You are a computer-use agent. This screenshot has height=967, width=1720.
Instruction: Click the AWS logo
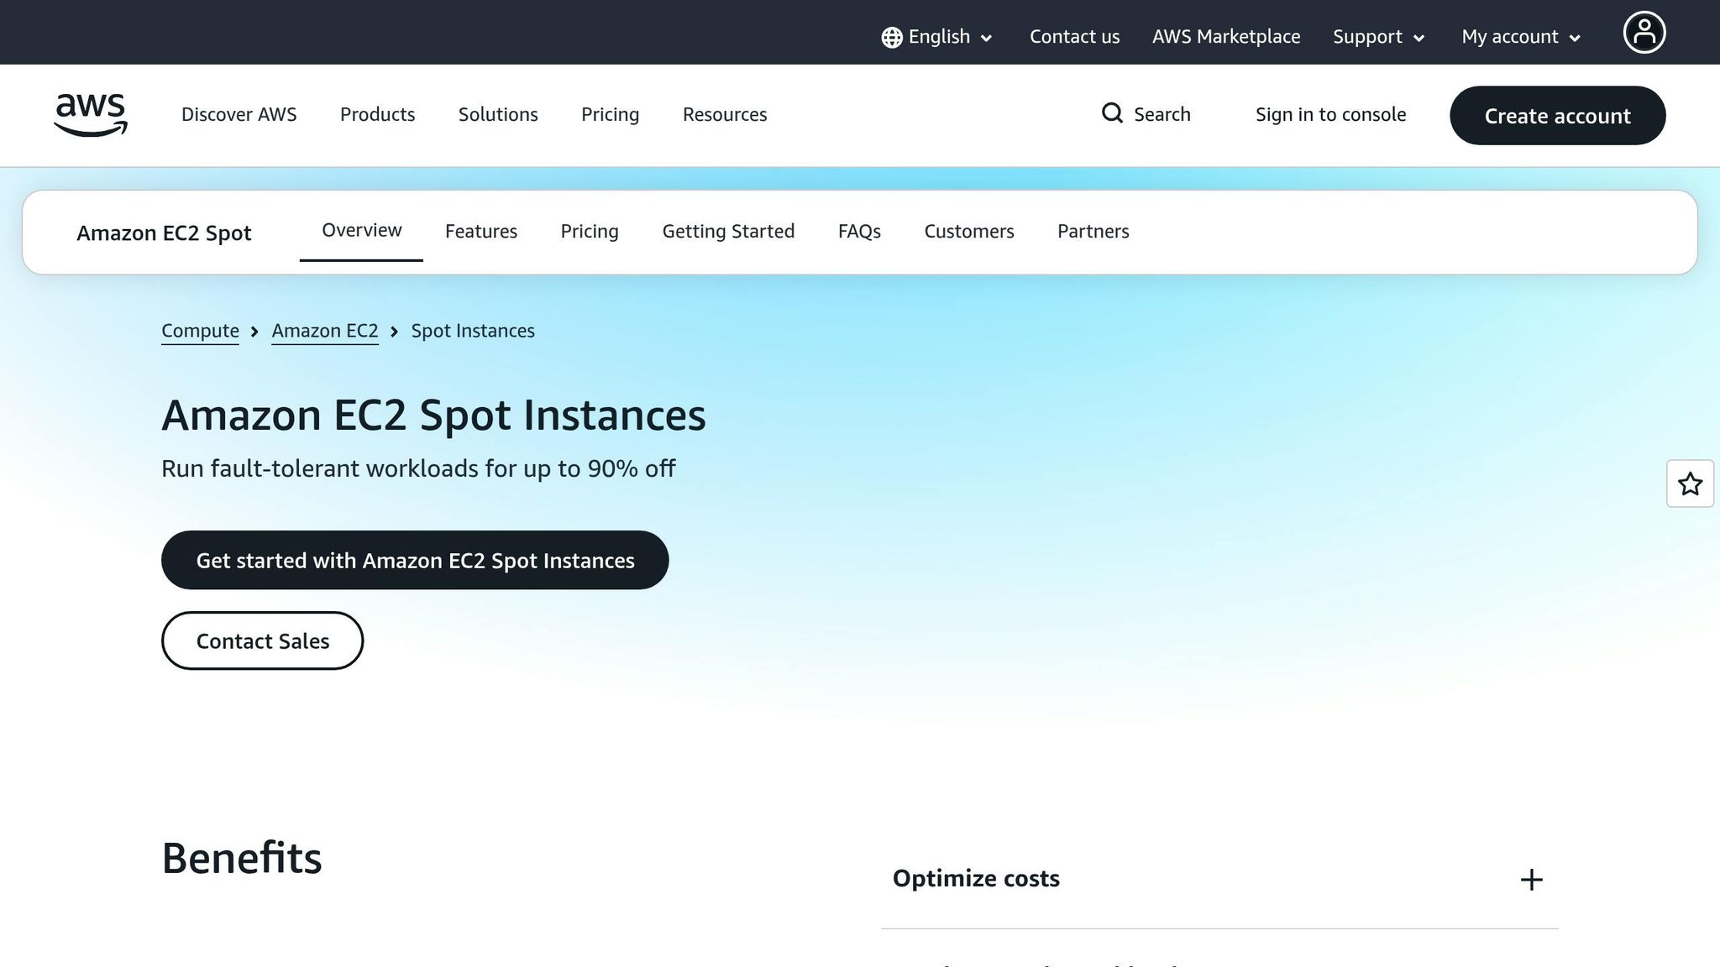coord(90,115)
